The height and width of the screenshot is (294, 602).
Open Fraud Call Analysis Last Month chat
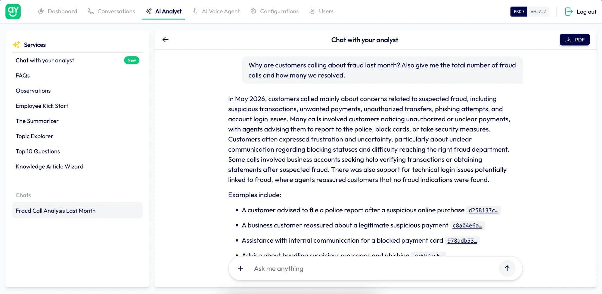[x=77, y=211]
